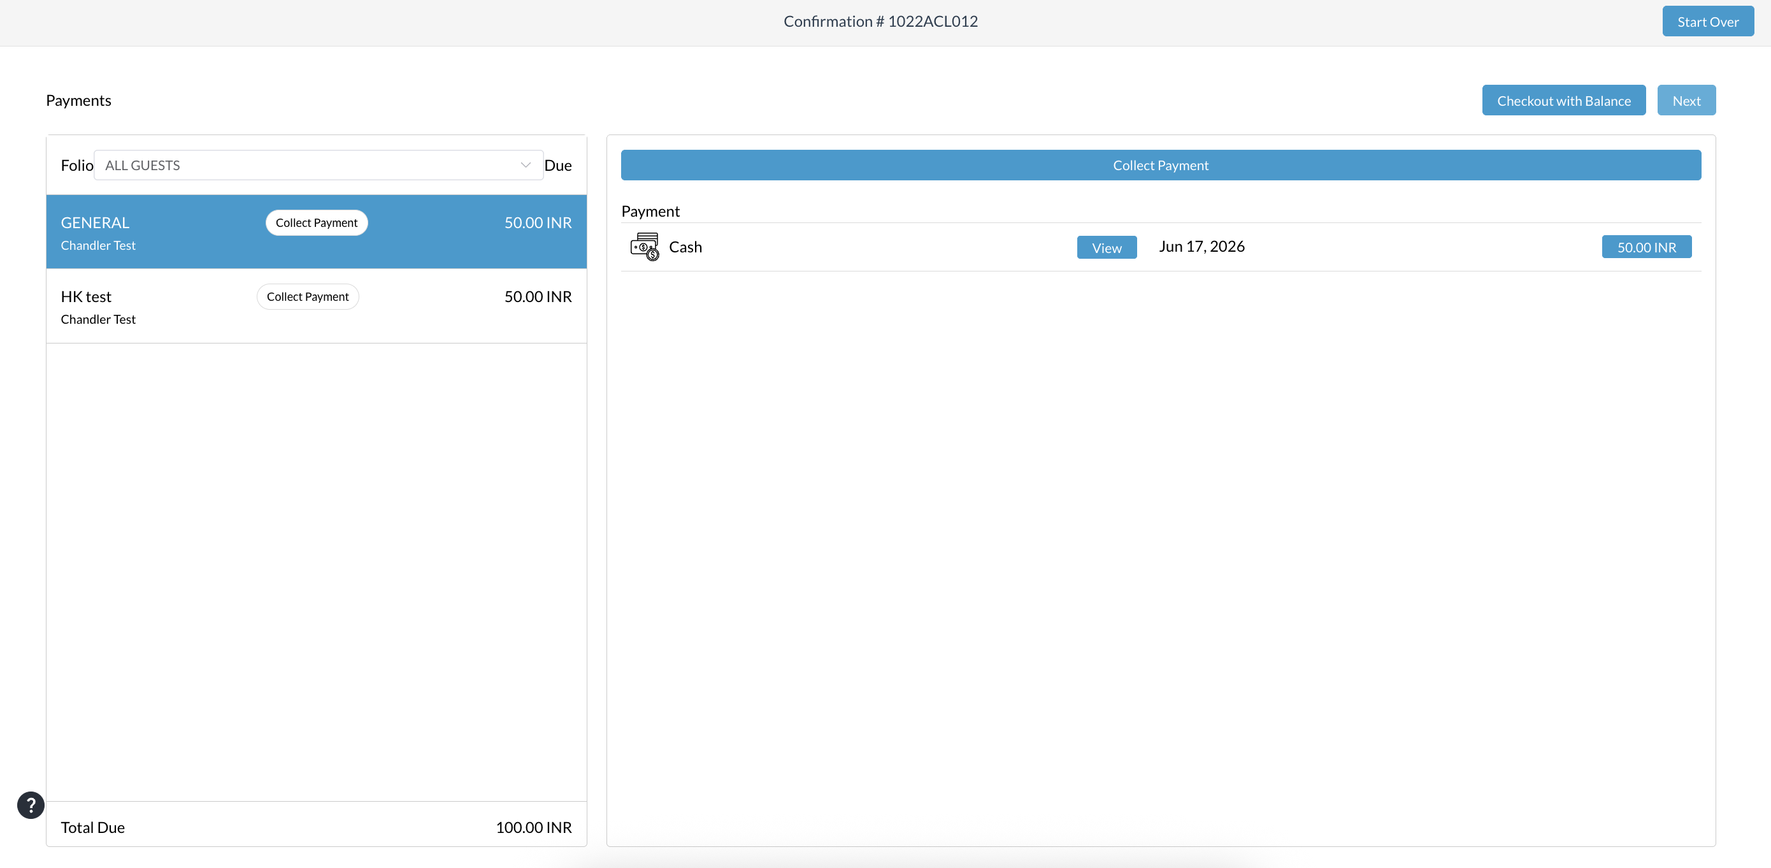Screen dimensions: 1771x868
Task: Click the Jun 17, 2026 payment date
Action: point(1201,246)
